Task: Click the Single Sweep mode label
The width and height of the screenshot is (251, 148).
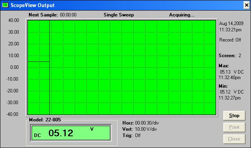Action: tap(119, 15)
